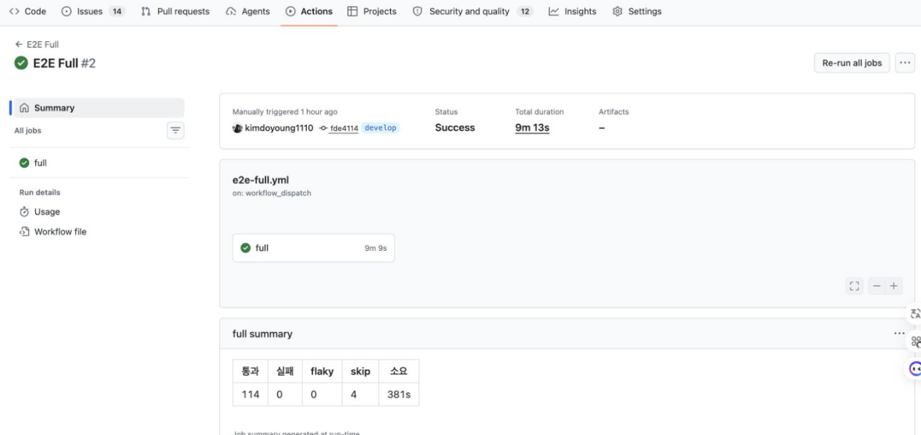Open repository Settings tab
Screen dimensions: 921x435
coord(637,11)
